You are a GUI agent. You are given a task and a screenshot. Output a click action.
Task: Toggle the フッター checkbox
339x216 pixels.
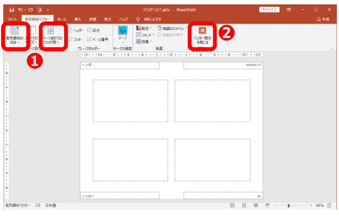pyautogui.click(x=70, y=39)
